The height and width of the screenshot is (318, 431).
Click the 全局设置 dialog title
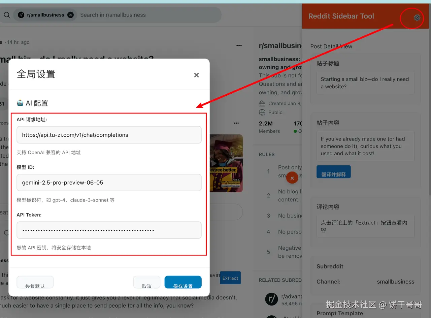point(36,74)
